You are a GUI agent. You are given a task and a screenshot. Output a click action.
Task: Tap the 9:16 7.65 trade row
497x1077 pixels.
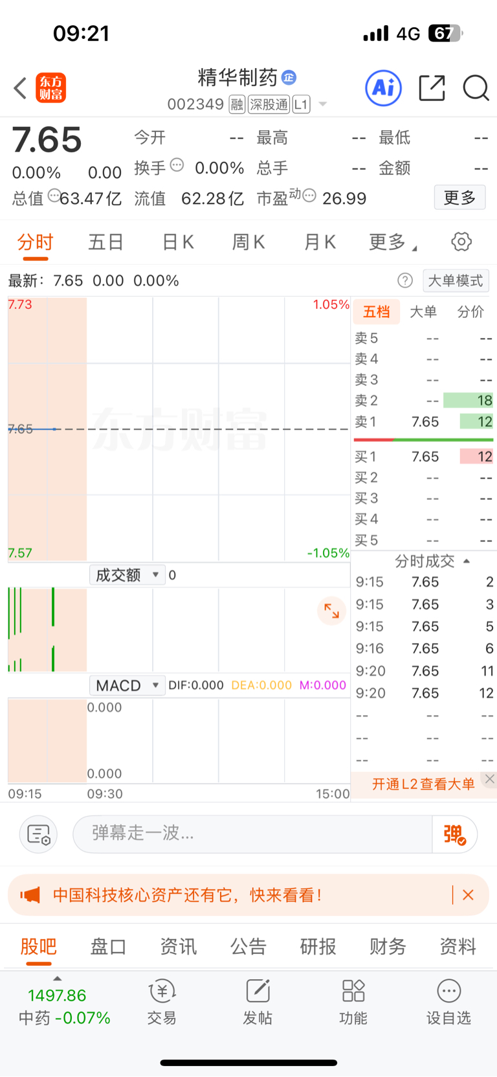tap(424, 648)
